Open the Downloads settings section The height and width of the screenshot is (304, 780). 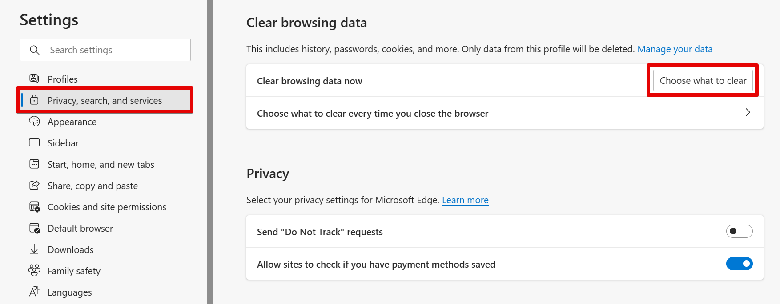70,249
